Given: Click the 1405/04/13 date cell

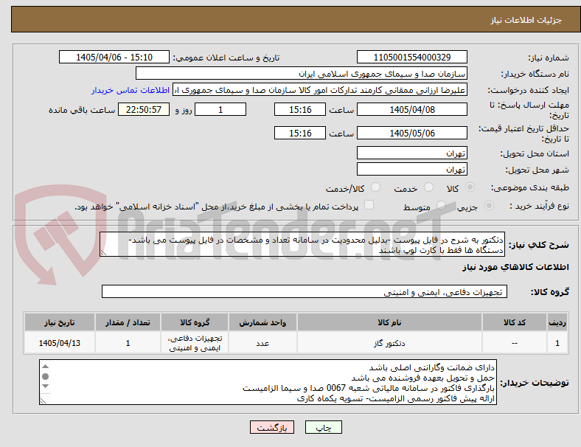Looking at the screenshot, I should tap(60, 343).
